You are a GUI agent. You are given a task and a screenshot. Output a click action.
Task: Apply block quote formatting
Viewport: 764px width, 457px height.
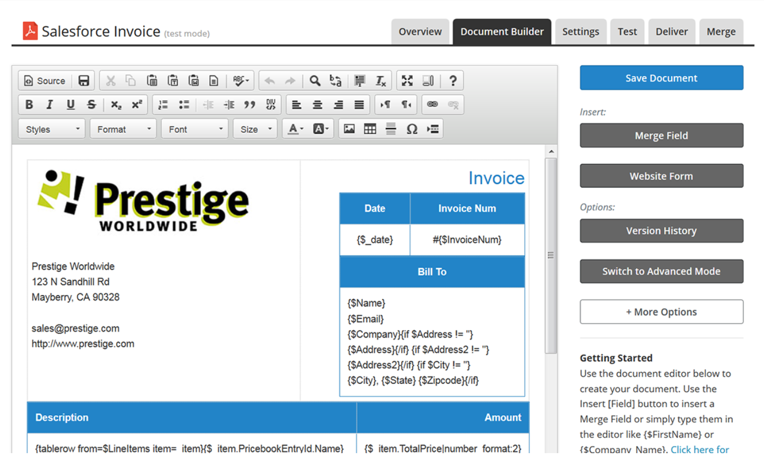[x=250, y=105]
